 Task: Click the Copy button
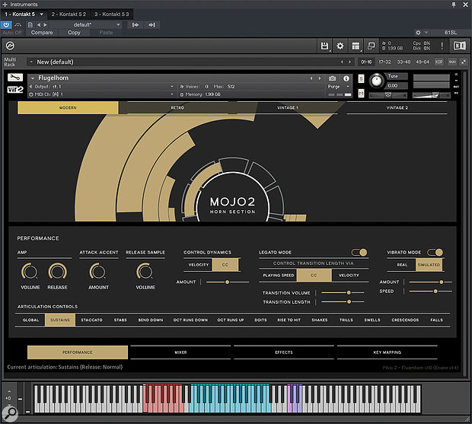tap(74, 33)
